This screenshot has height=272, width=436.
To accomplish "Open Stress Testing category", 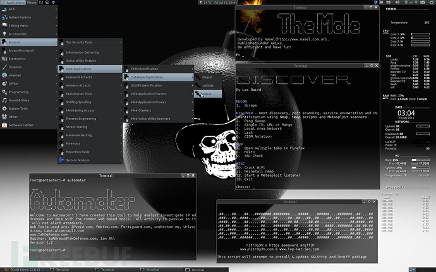I will 90,127.
